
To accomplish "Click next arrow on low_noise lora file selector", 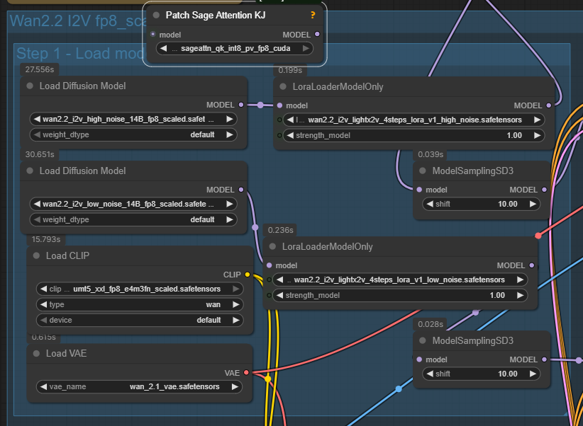I will pyautogui.click(x=520, y=280).
